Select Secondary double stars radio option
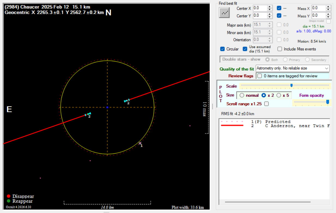The image size is (336, 213). tap(307, 59)
